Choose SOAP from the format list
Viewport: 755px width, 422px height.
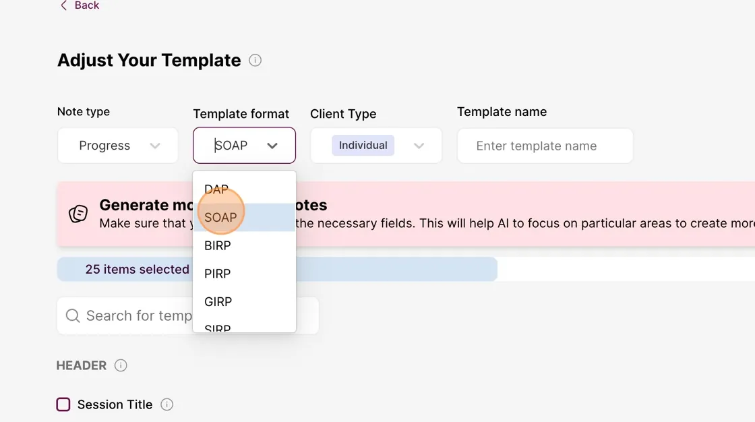pyautogui.click(x=244, y=217)
